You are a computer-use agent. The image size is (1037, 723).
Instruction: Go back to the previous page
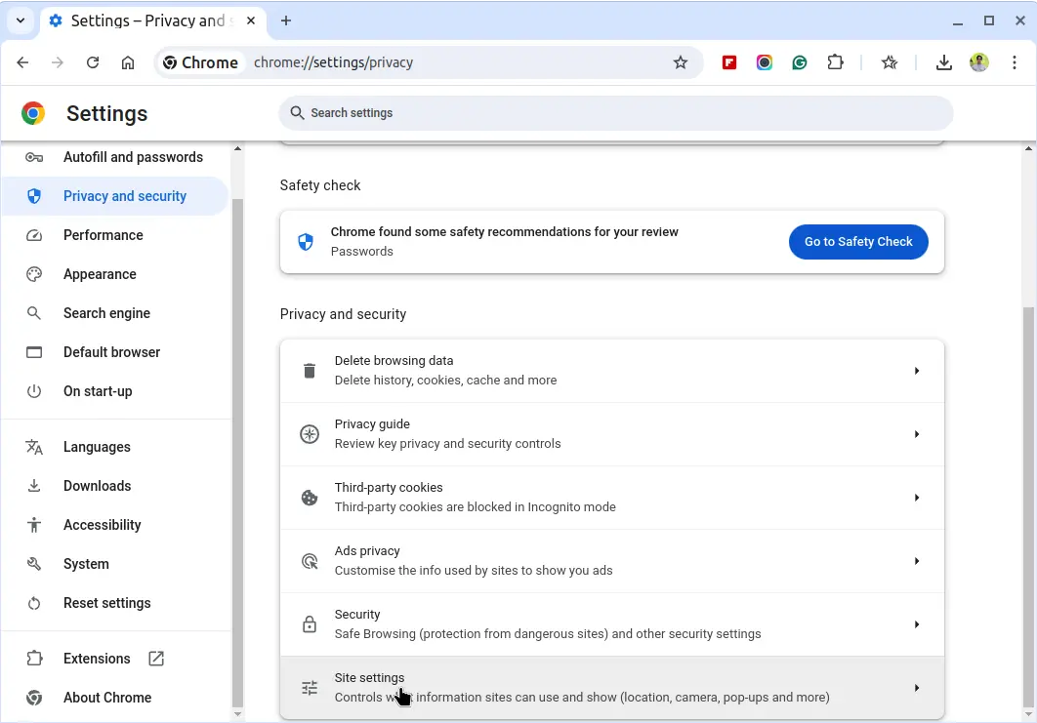tap(22, 62)
